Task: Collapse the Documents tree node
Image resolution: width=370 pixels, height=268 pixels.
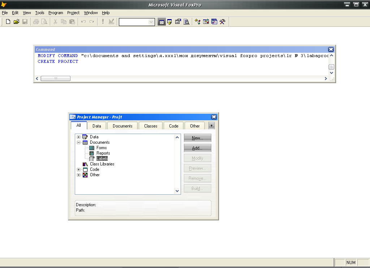Action: (x=78, y=142)
